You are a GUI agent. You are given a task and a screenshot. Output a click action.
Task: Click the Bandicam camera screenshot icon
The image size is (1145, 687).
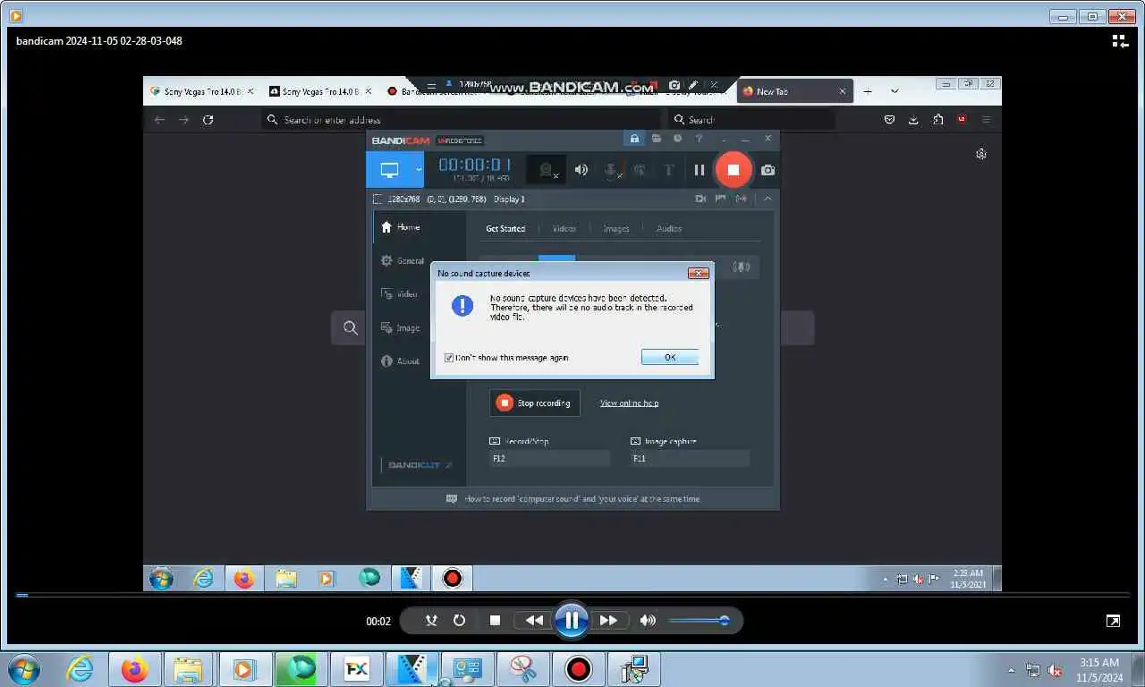click(x=768, y=170)
